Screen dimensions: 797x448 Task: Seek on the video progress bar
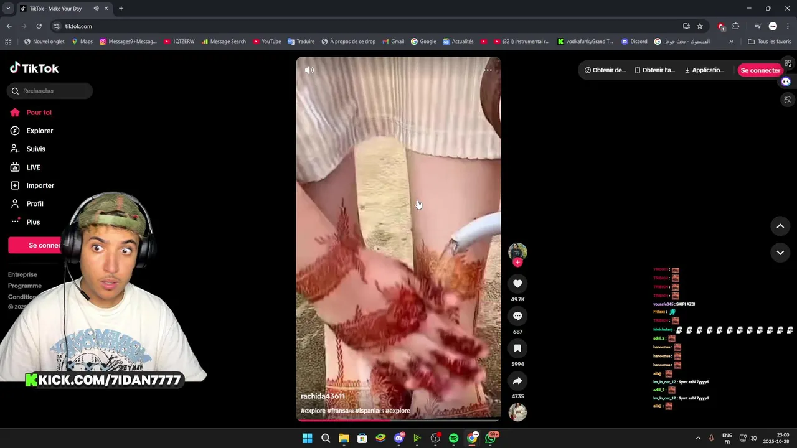398,420
